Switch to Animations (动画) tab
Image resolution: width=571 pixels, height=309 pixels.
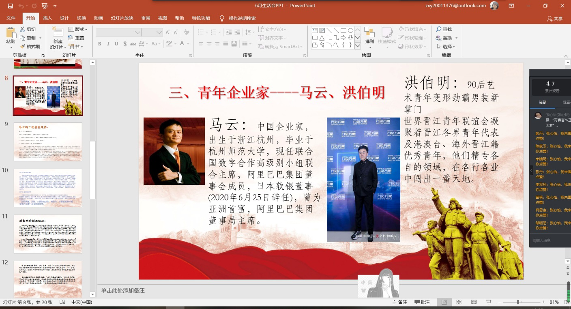[99, 18]
